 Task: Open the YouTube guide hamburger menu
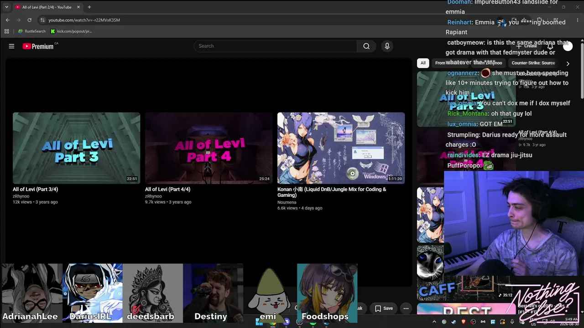point(11,46)
